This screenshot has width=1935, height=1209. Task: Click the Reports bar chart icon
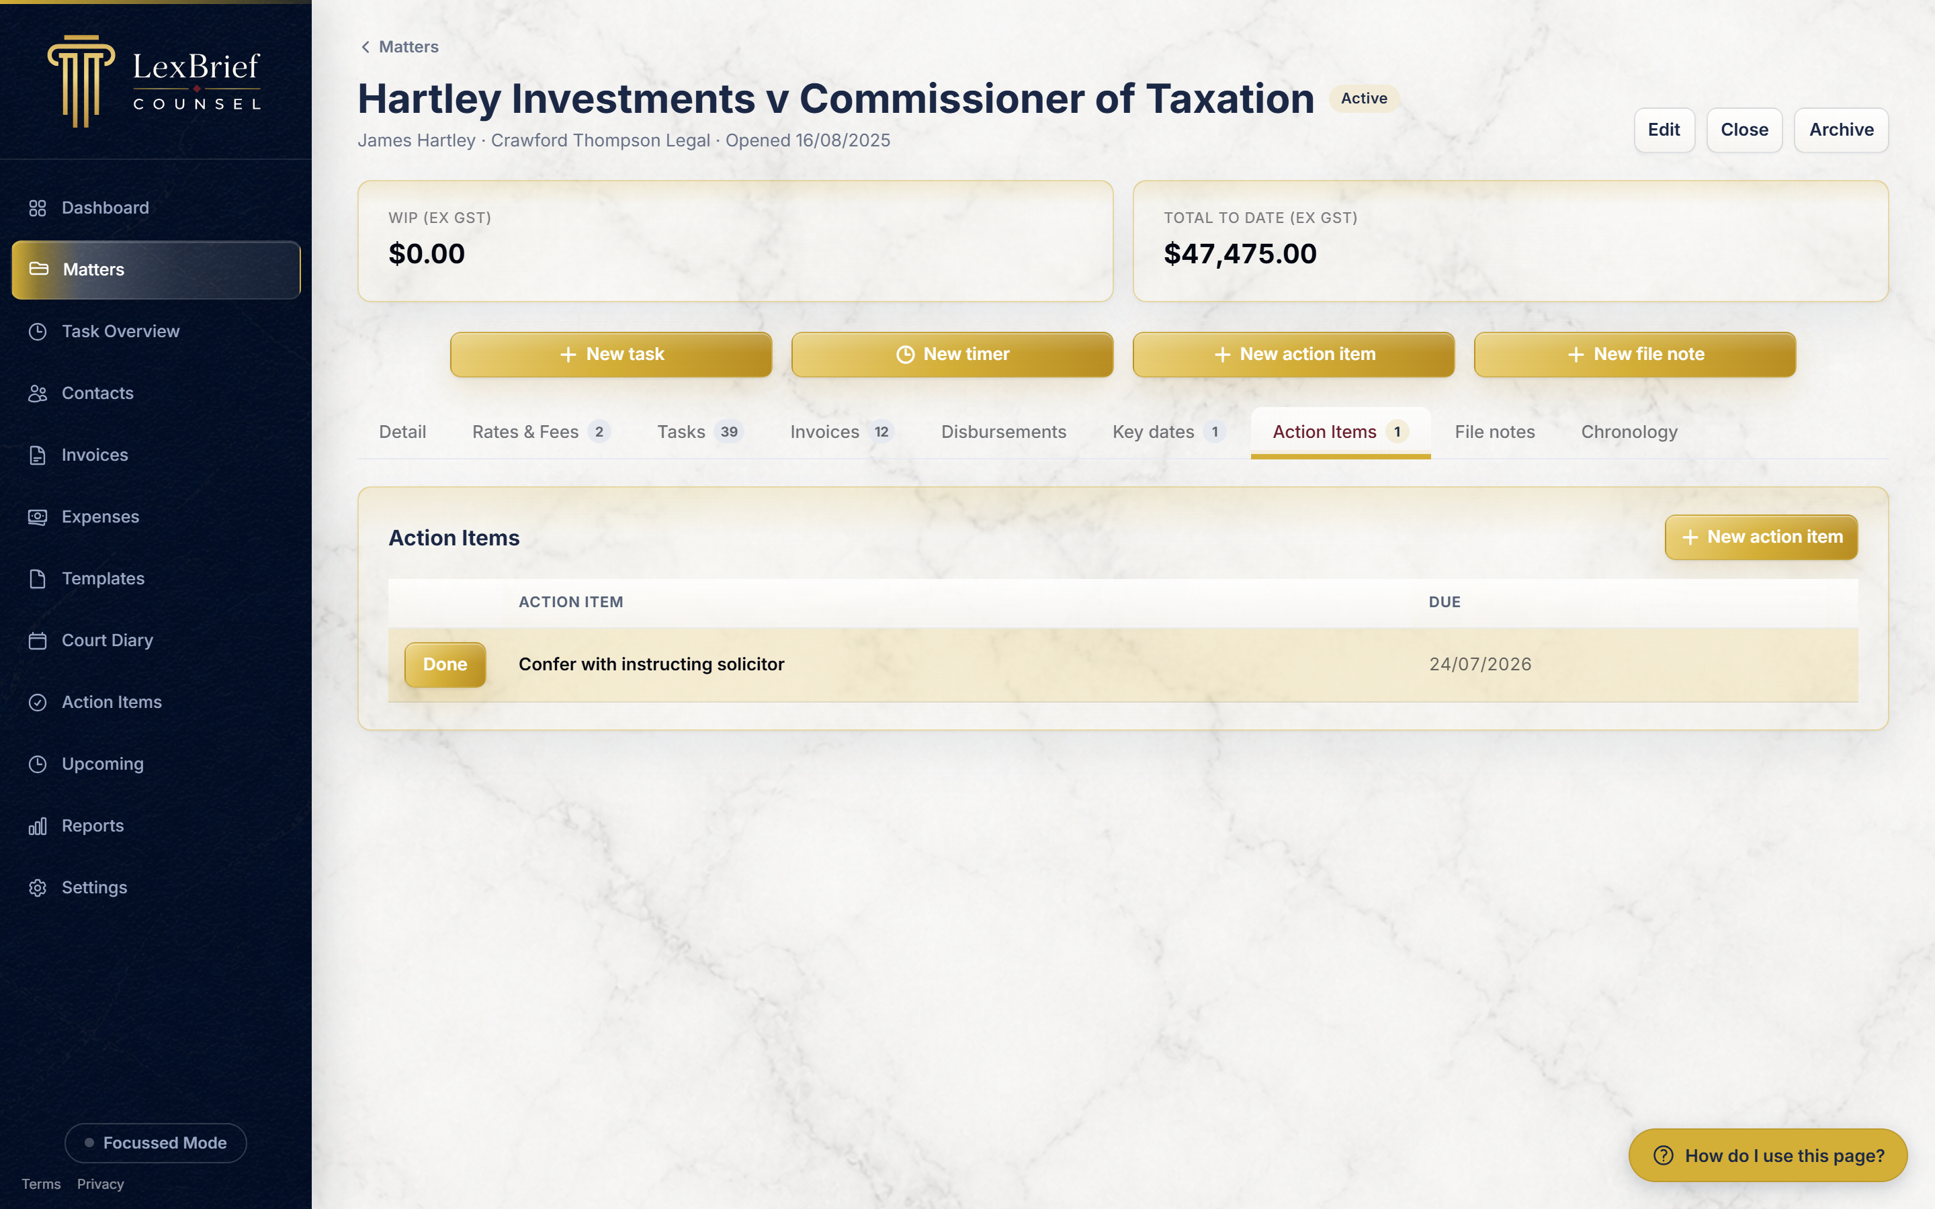[38, 826]
